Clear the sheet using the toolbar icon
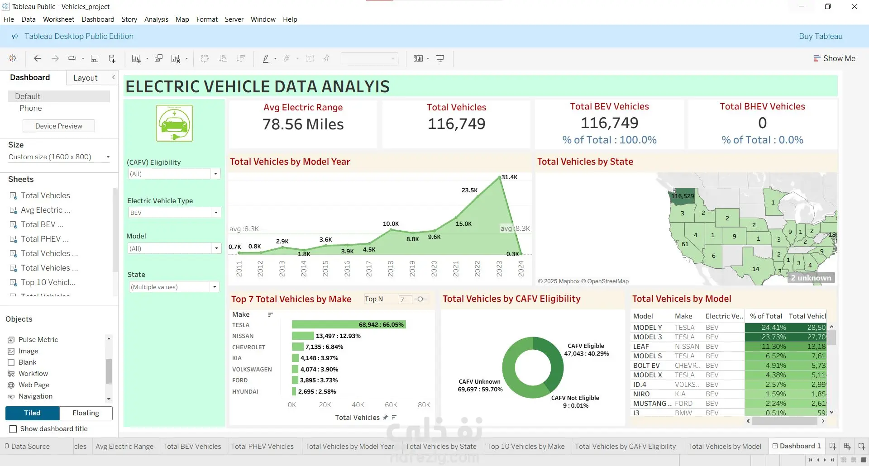Screen dimensions: 869x466 tap(176, 58)
